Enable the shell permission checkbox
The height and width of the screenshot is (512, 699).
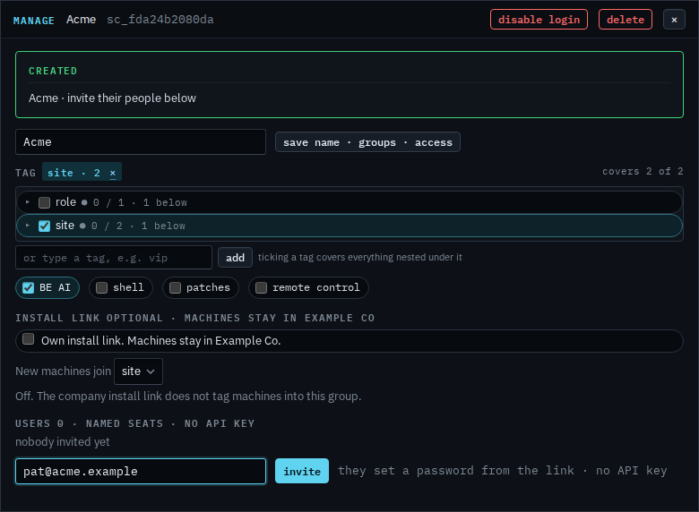101,287
